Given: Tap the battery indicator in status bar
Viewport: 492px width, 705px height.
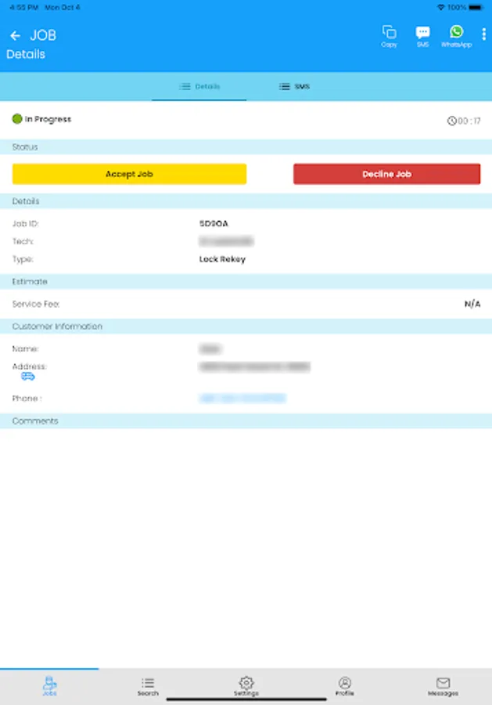Looking at the screenshot, I should pyautogui.click(x=476, y=7).
